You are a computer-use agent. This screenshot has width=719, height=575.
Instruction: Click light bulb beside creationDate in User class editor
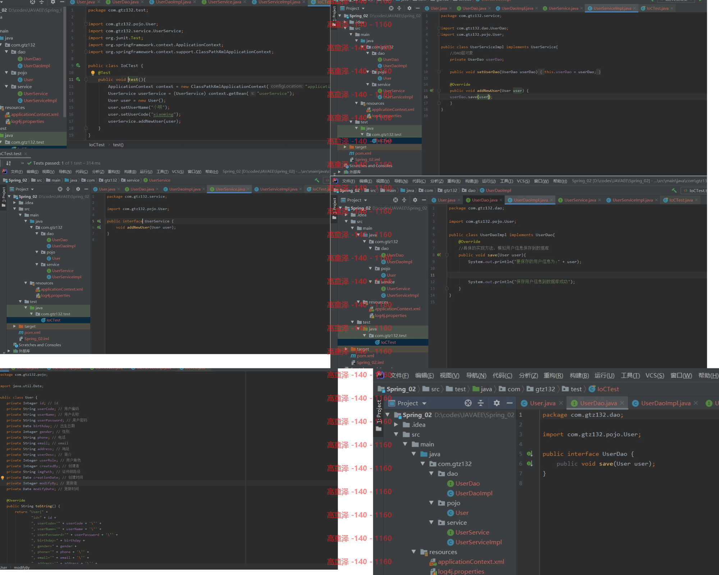[x=3, y=478]
